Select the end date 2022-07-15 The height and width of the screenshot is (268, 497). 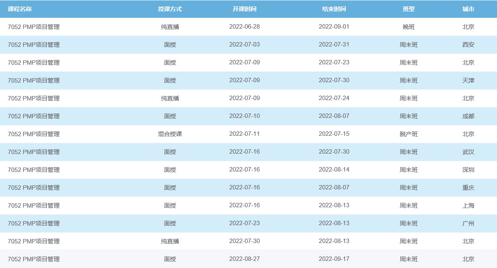334,134
